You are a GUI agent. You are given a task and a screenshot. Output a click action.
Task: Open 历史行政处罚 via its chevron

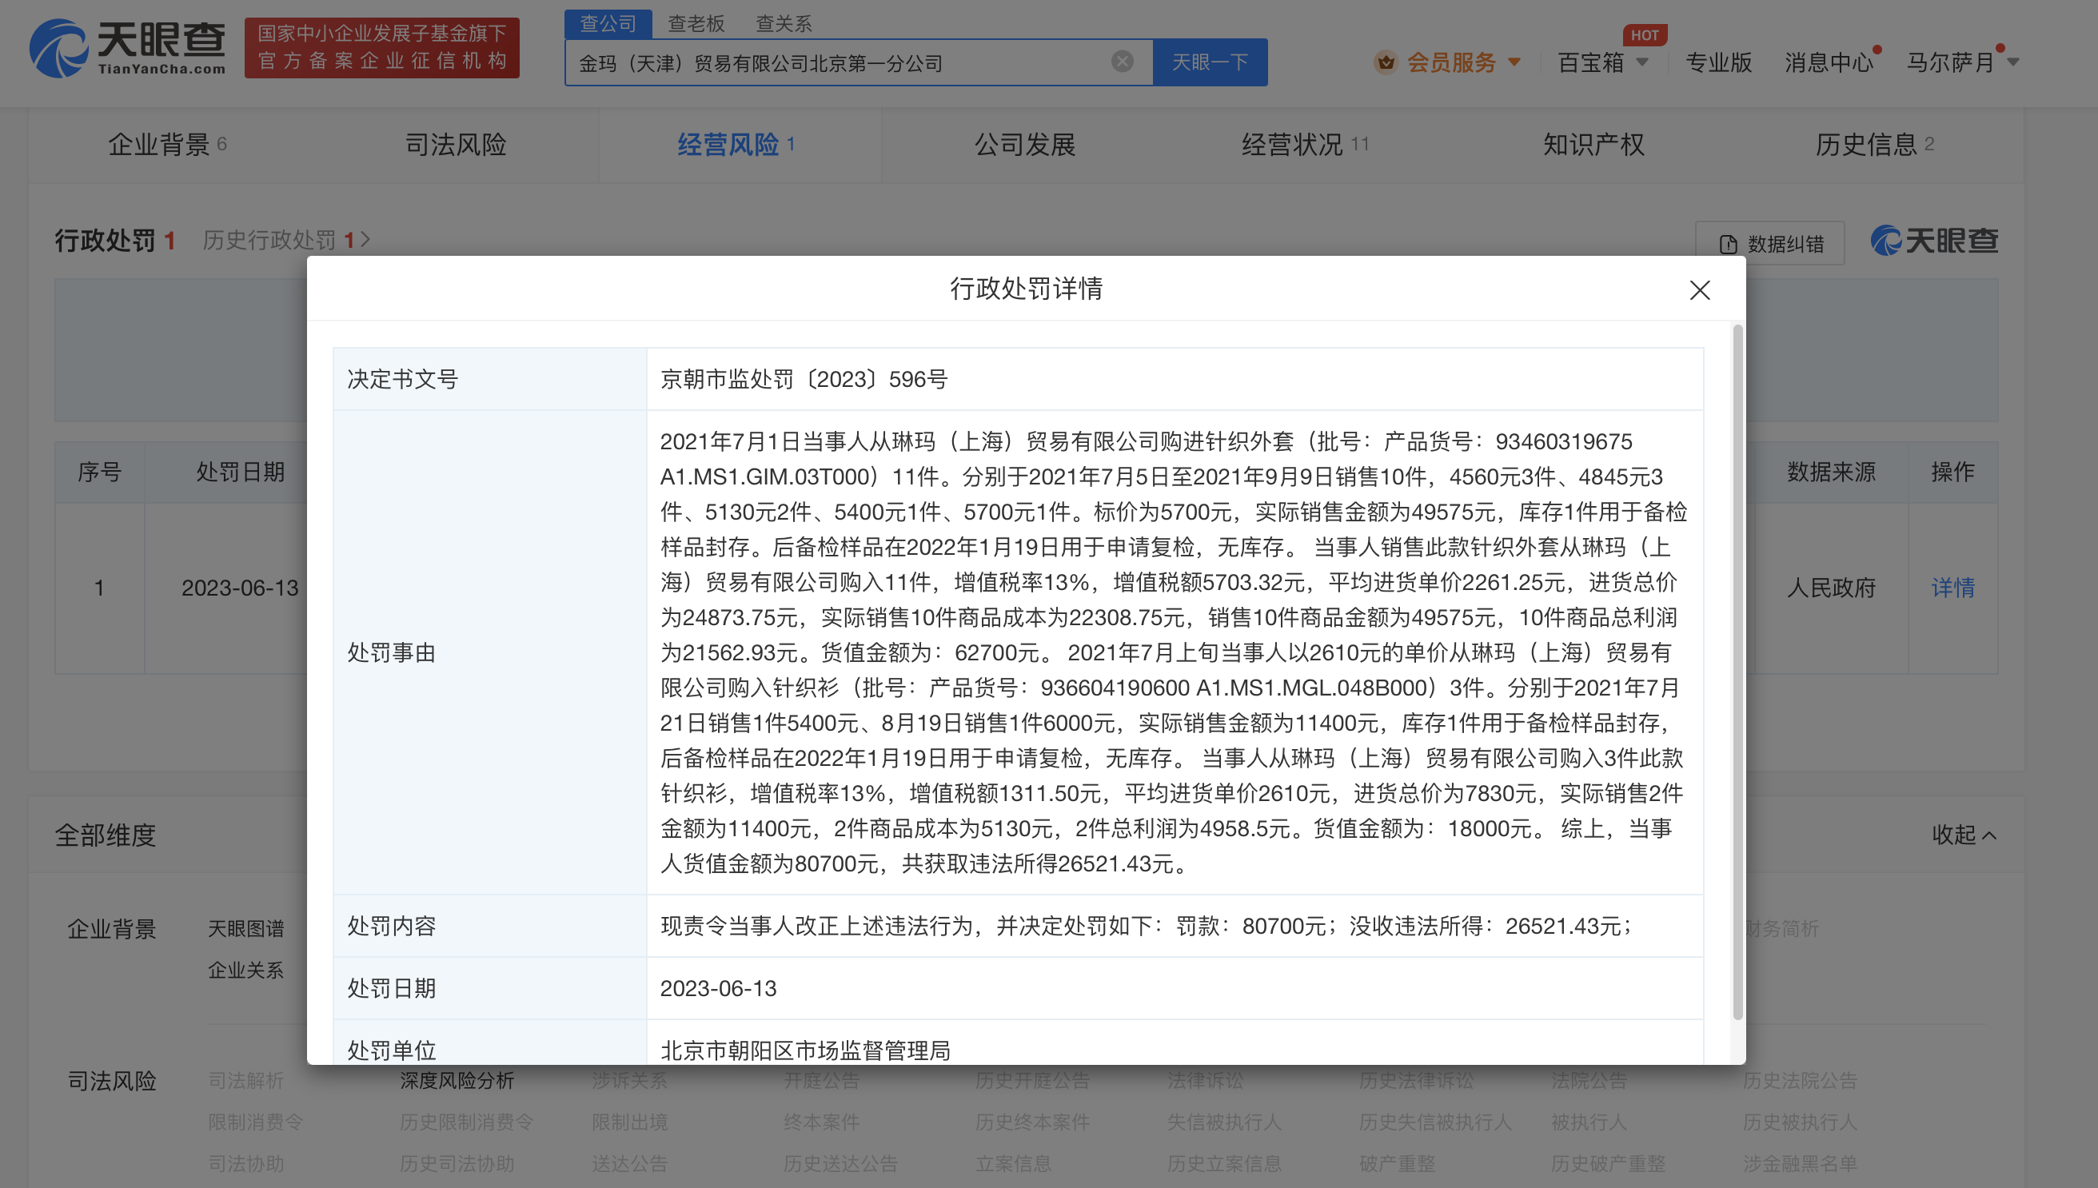365,240
